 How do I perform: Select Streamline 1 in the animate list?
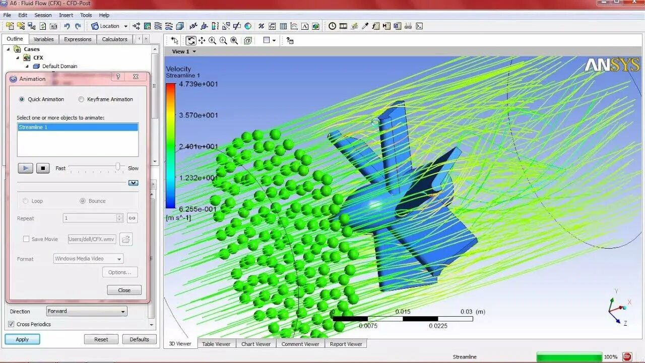click(x=78, y=128)
